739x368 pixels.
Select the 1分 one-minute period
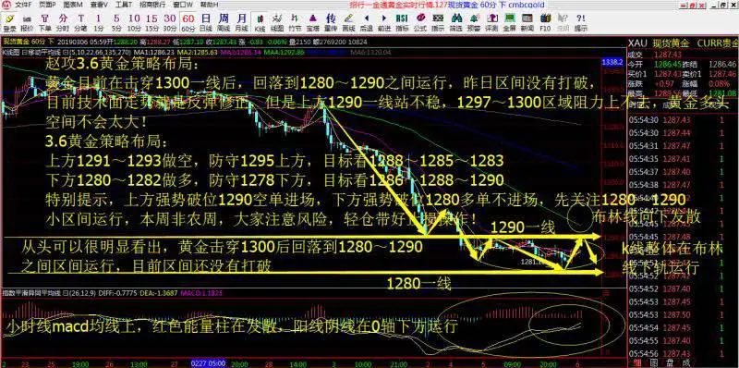[98, 21]
